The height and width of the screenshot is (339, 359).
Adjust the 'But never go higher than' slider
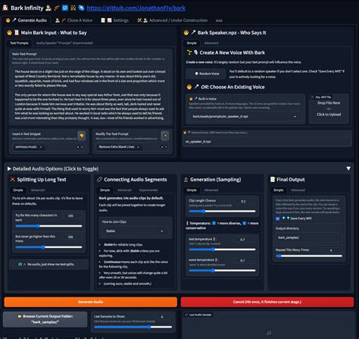click(48, 247)
